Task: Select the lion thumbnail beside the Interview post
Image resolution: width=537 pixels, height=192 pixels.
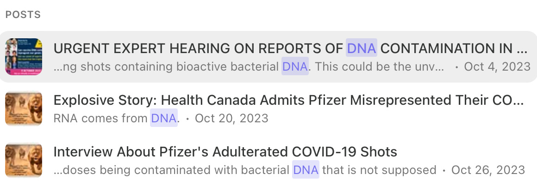Action: point(24,160)
